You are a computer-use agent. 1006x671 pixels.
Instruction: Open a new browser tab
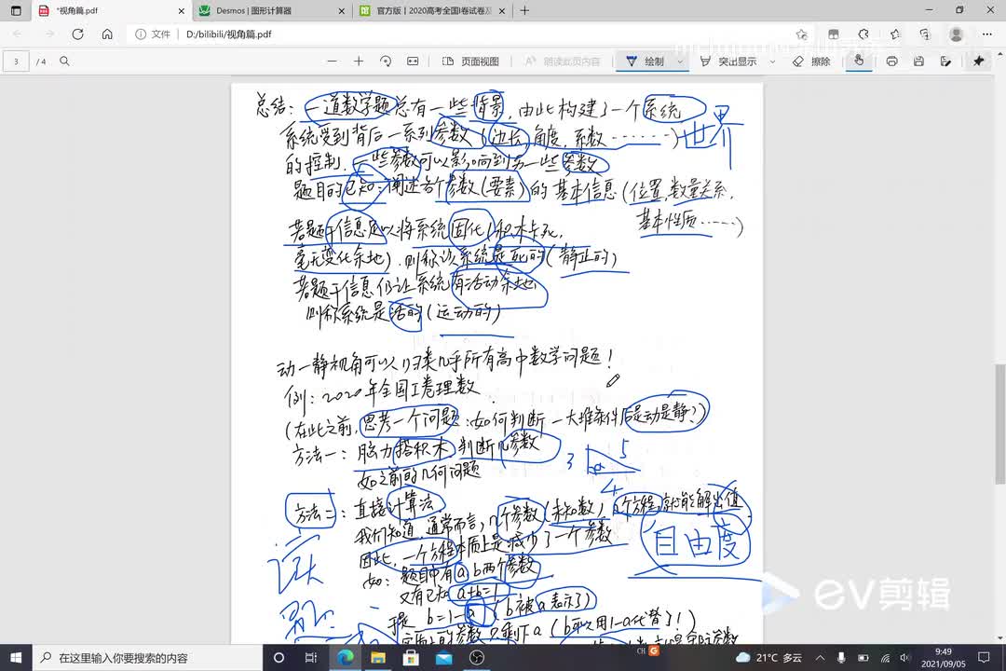click(524, 10)
